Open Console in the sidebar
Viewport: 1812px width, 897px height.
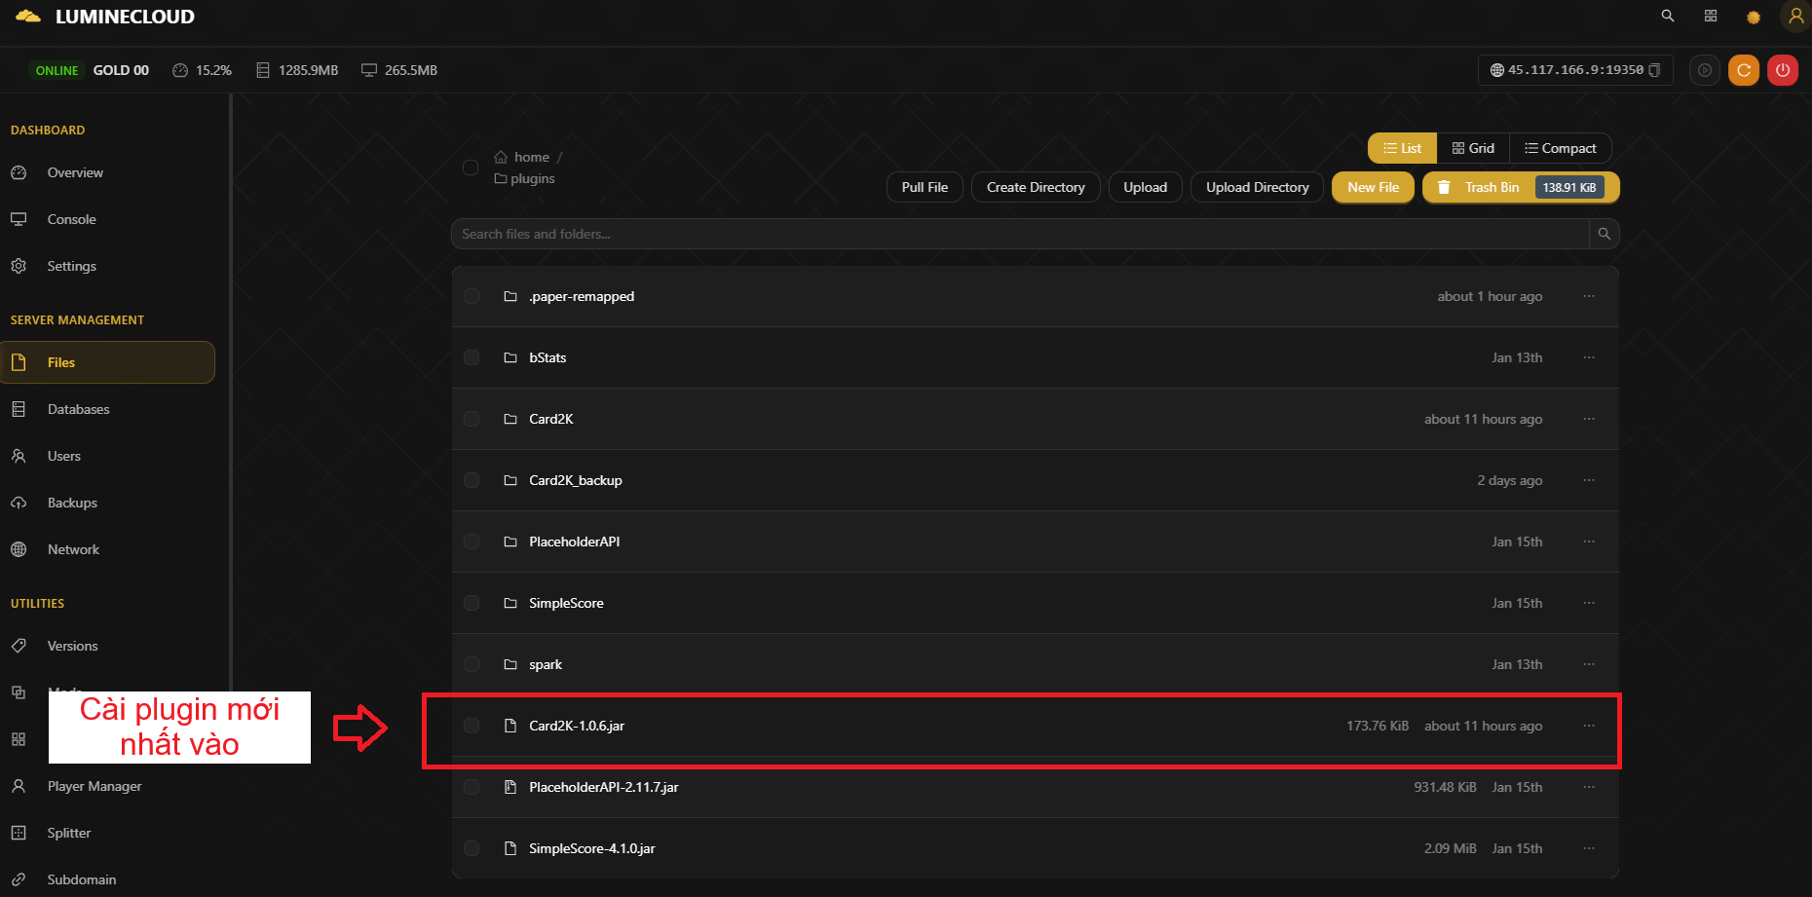(71, 219)
